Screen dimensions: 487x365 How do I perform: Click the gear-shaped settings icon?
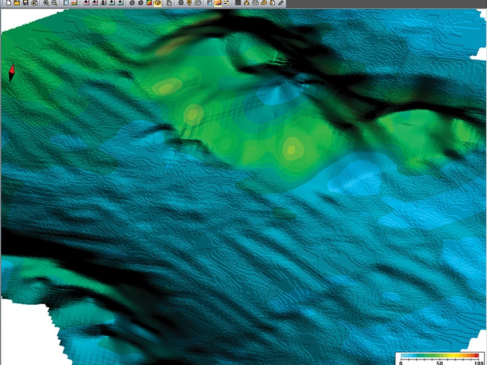pos(180,4)
